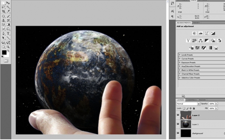Open the Character panel icon

172,11
